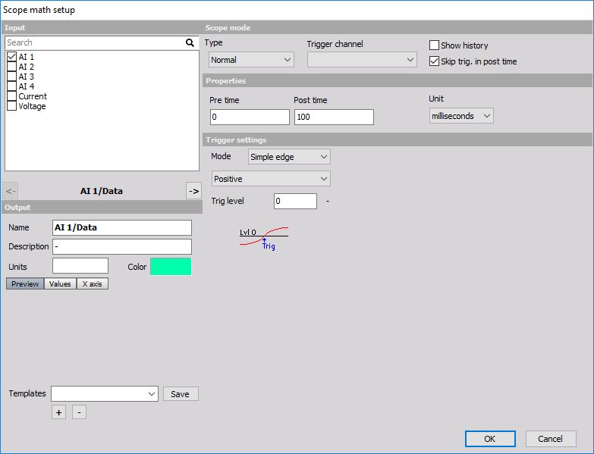The width and height of the screenshot is (594, 454).
Task: Click the output Name field
Action: click(x=122, y=227)
